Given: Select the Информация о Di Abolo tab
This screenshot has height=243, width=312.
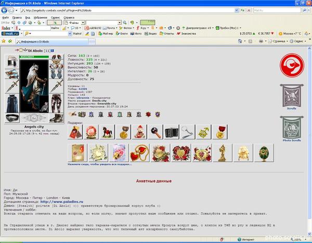Looking at the screenshot, I should pyautogui.click(x=51, y=42).
